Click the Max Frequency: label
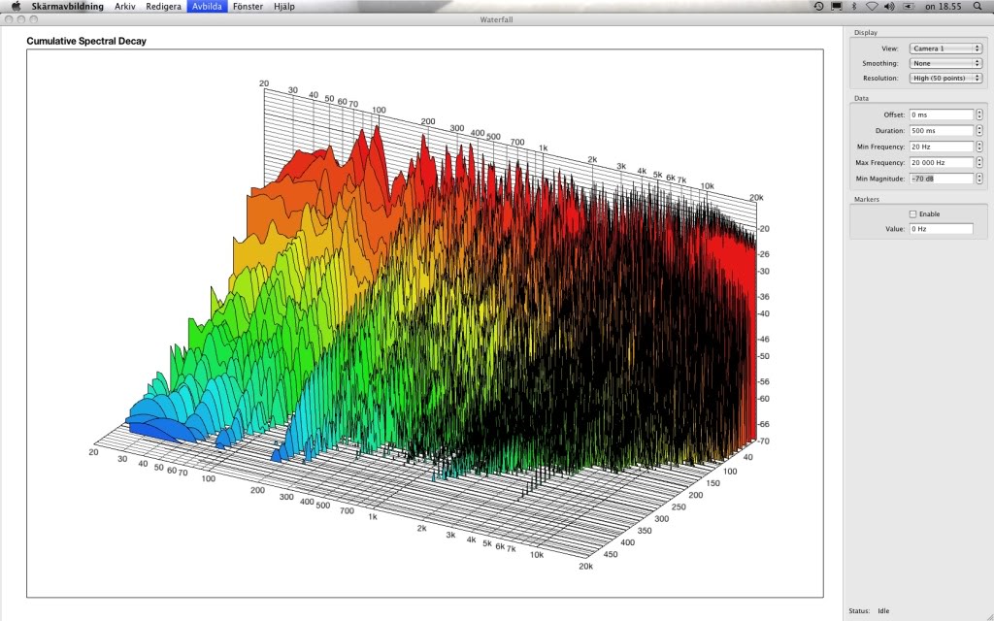The image size is (994, 621). pos(880,163)
